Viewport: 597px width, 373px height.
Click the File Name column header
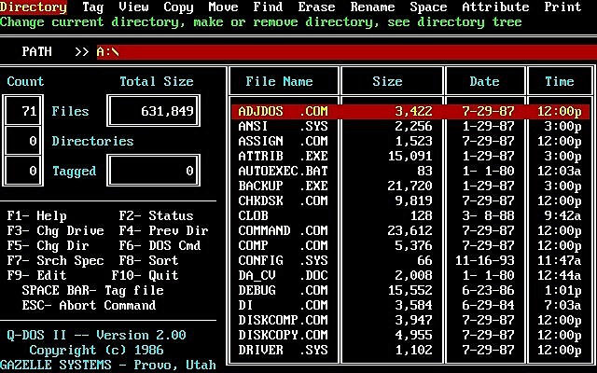[x=279, y=81]
